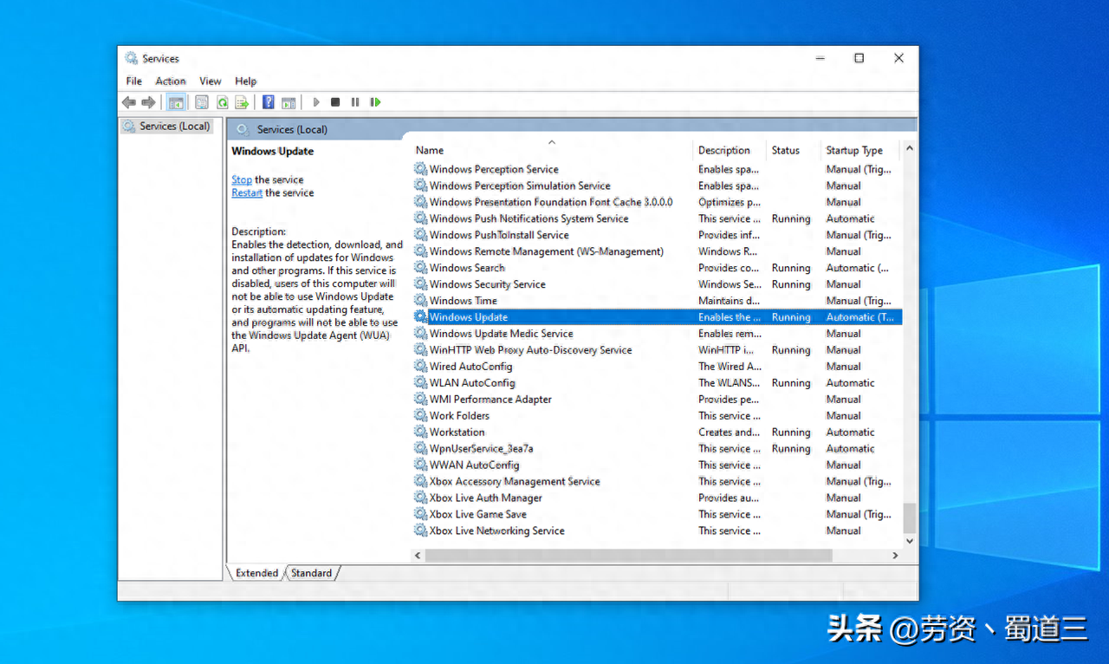Sort services by the Startup Type column
Viewport: 1109px width, 664px height.
[853, 149]
